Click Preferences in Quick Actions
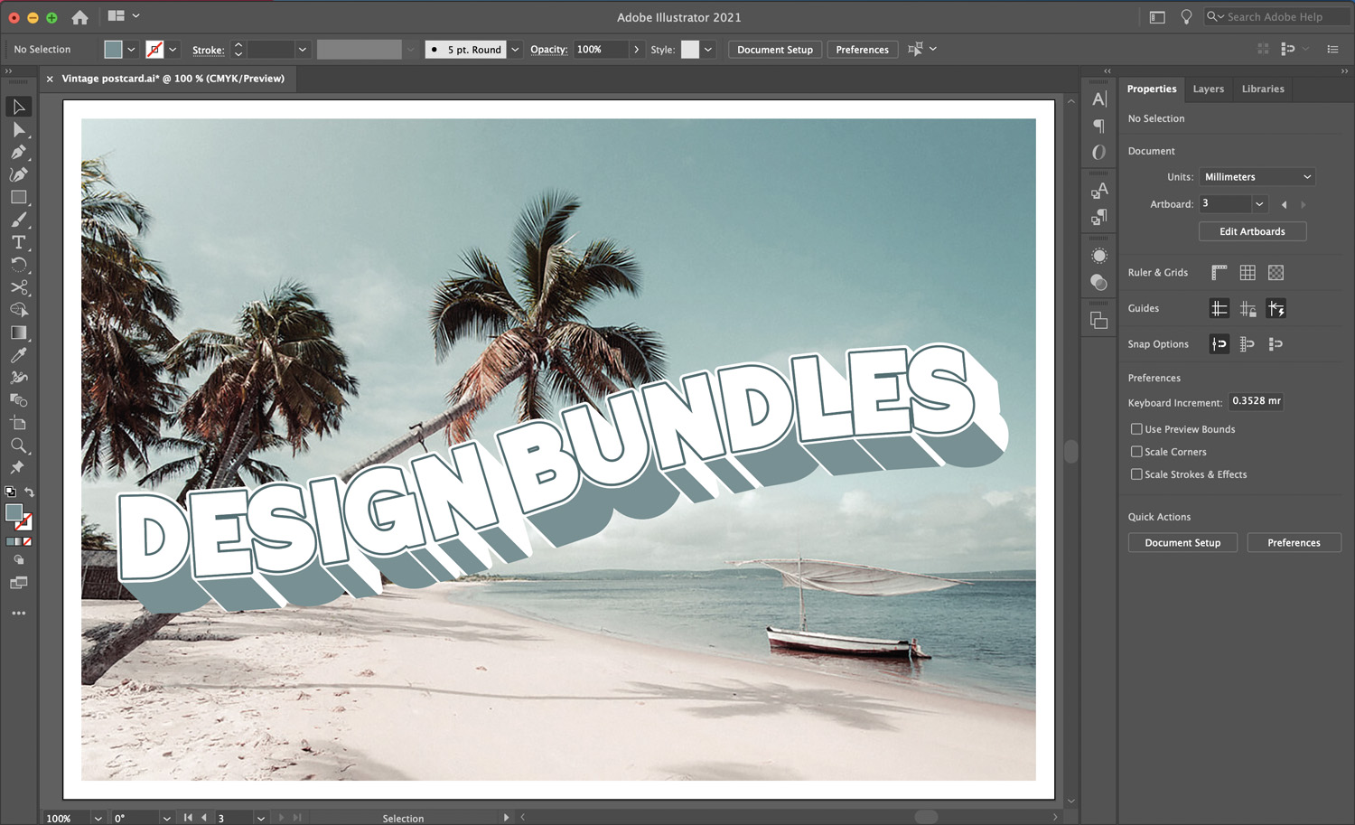Screen dimensions: 1355x825 pyautogui.click(x=1294, y=543)
